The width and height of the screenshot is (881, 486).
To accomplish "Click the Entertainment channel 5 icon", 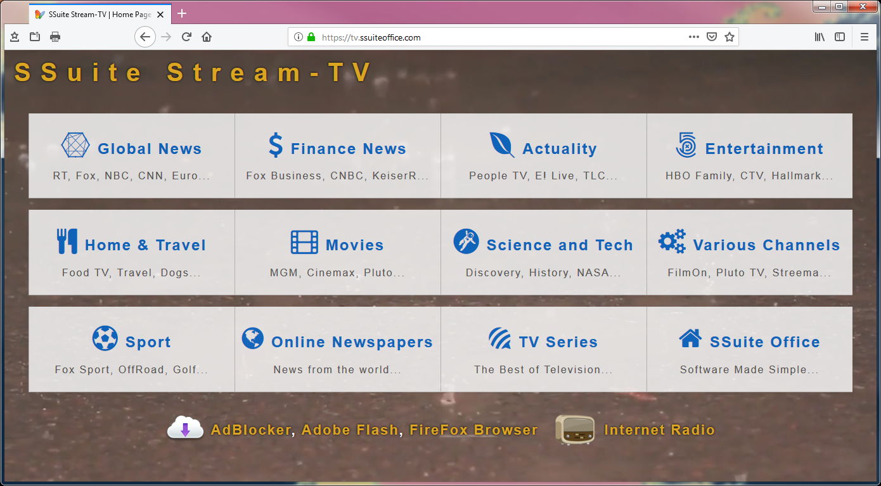I will 686,145.
